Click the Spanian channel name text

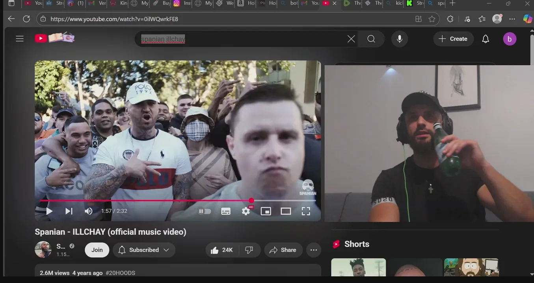point(61,246)
